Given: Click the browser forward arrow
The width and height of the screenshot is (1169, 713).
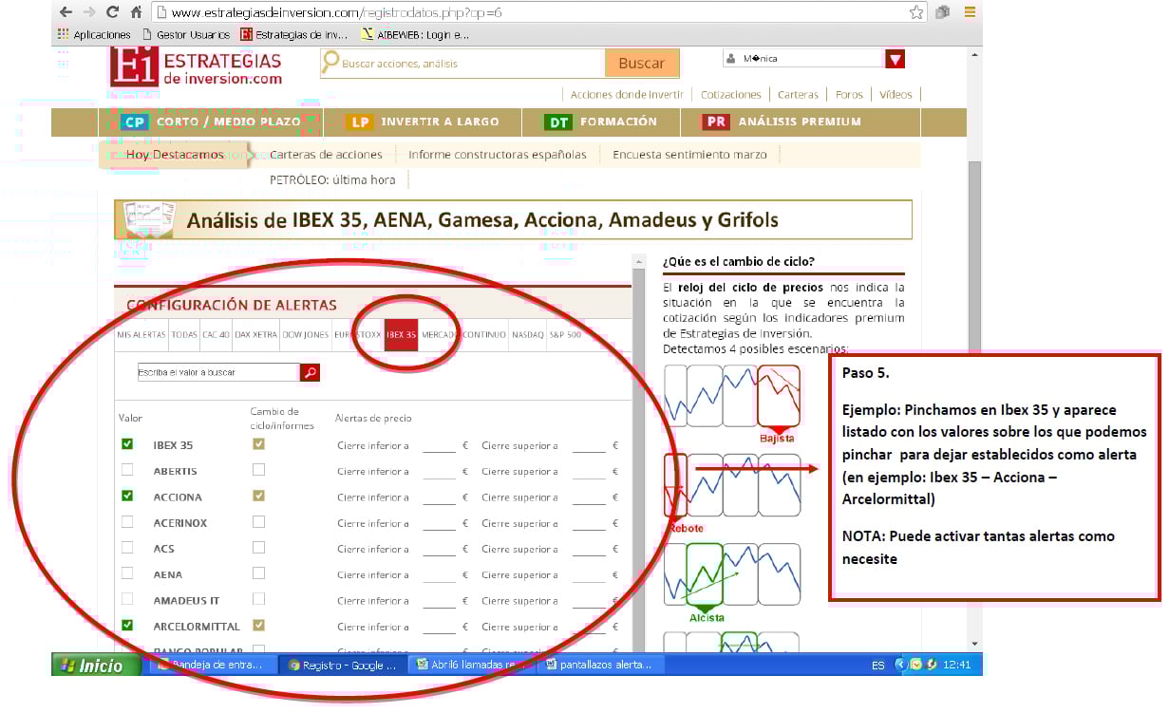Looking at the screenshot, I should tap(89, 12).
